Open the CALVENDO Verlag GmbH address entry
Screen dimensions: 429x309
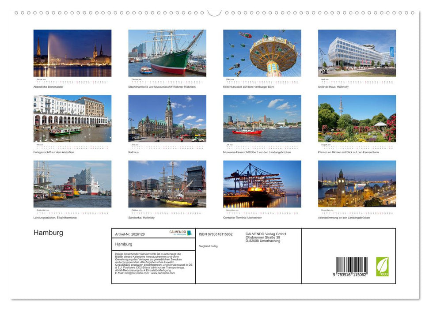pos(265,237)
